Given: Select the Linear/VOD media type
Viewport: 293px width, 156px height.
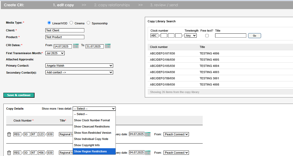Looking at the screenshot, I should click(x=49, y=23).
